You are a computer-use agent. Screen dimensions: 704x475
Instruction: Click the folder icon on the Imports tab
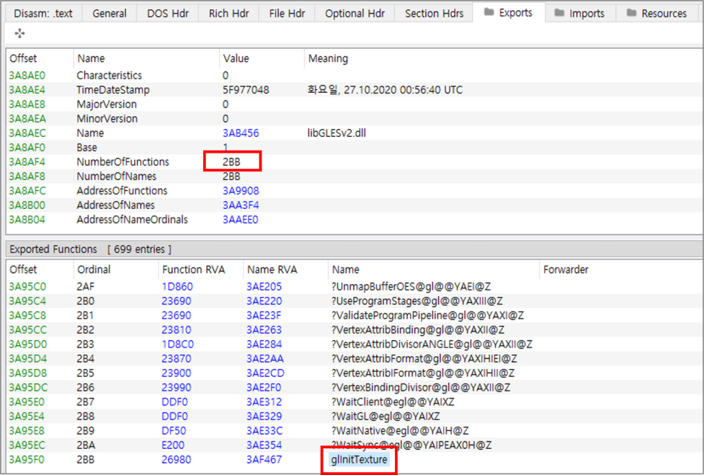(559, 13)
